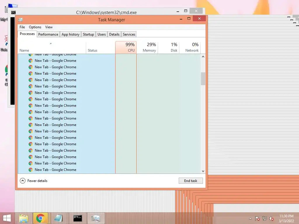Open the network tray icon
Screen dimensions: 299x224
[265, 218]
